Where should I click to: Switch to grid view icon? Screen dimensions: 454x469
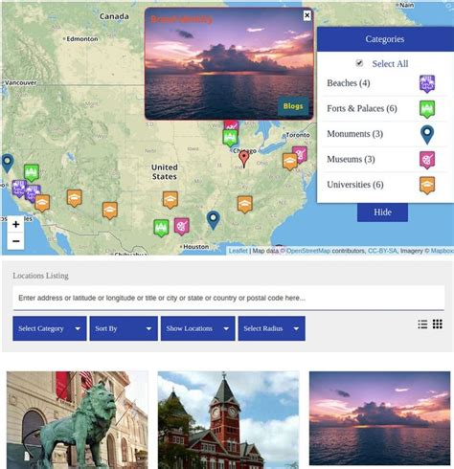click(x=438, y=324)
